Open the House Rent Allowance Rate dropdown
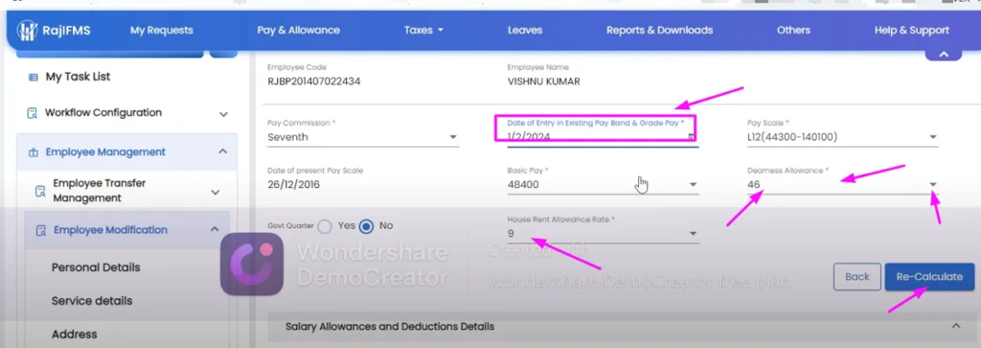Screen dimensions: 981x348 coord(603,234)
